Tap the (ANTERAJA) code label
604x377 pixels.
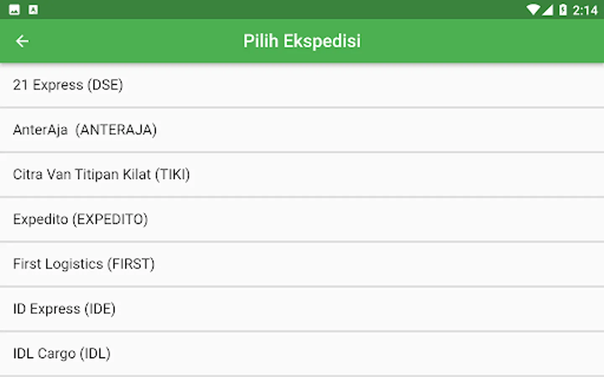pyautogui.click(x=116, y=130)
